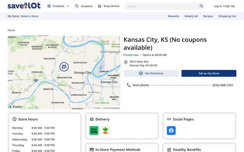Click the Products grid icon
Image resolution: width=244 pixels, height=152 pixels.
click(49, 6)
